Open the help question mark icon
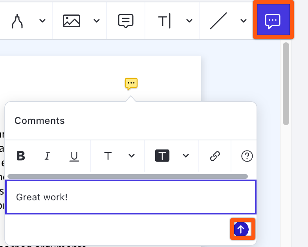Image resolution: width=308 pixels, height=247 pixels. click(x=246, y=156)
